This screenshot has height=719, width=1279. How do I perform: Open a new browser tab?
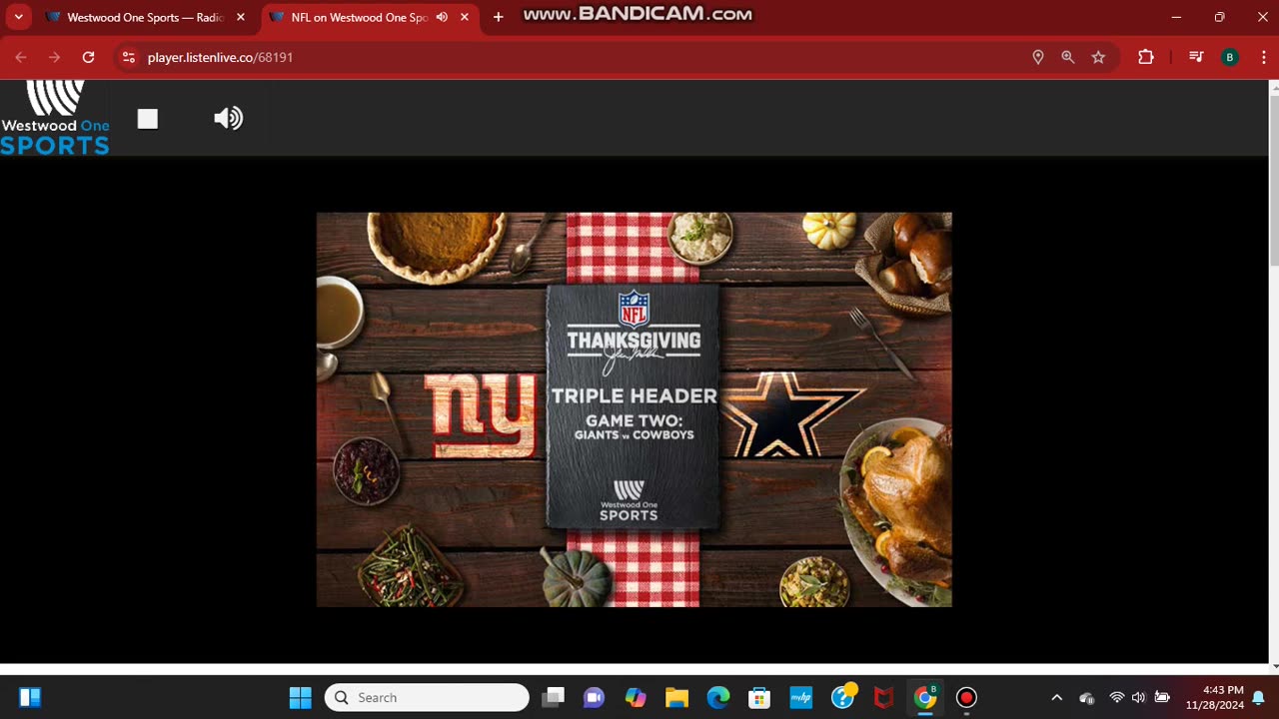tap(498, 17)
